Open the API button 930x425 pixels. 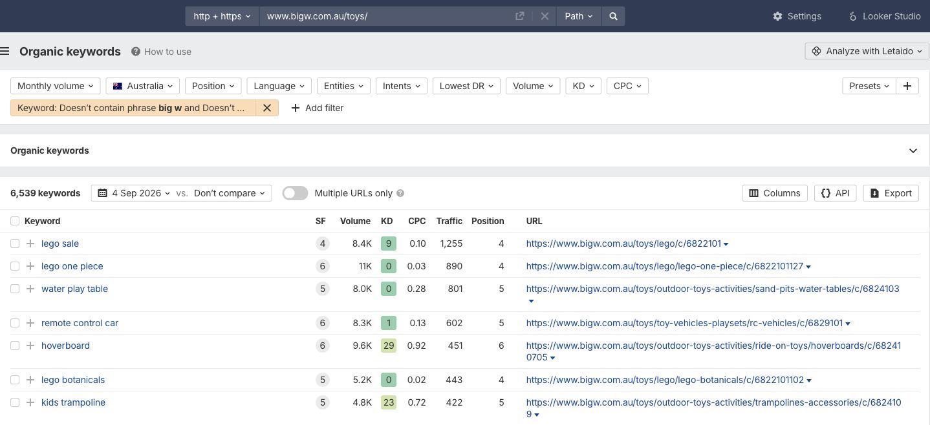point(836,193)
